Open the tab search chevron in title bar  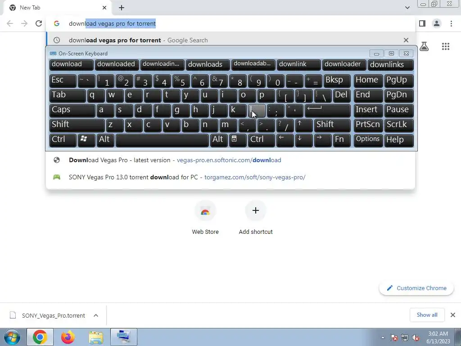(407, 8)
